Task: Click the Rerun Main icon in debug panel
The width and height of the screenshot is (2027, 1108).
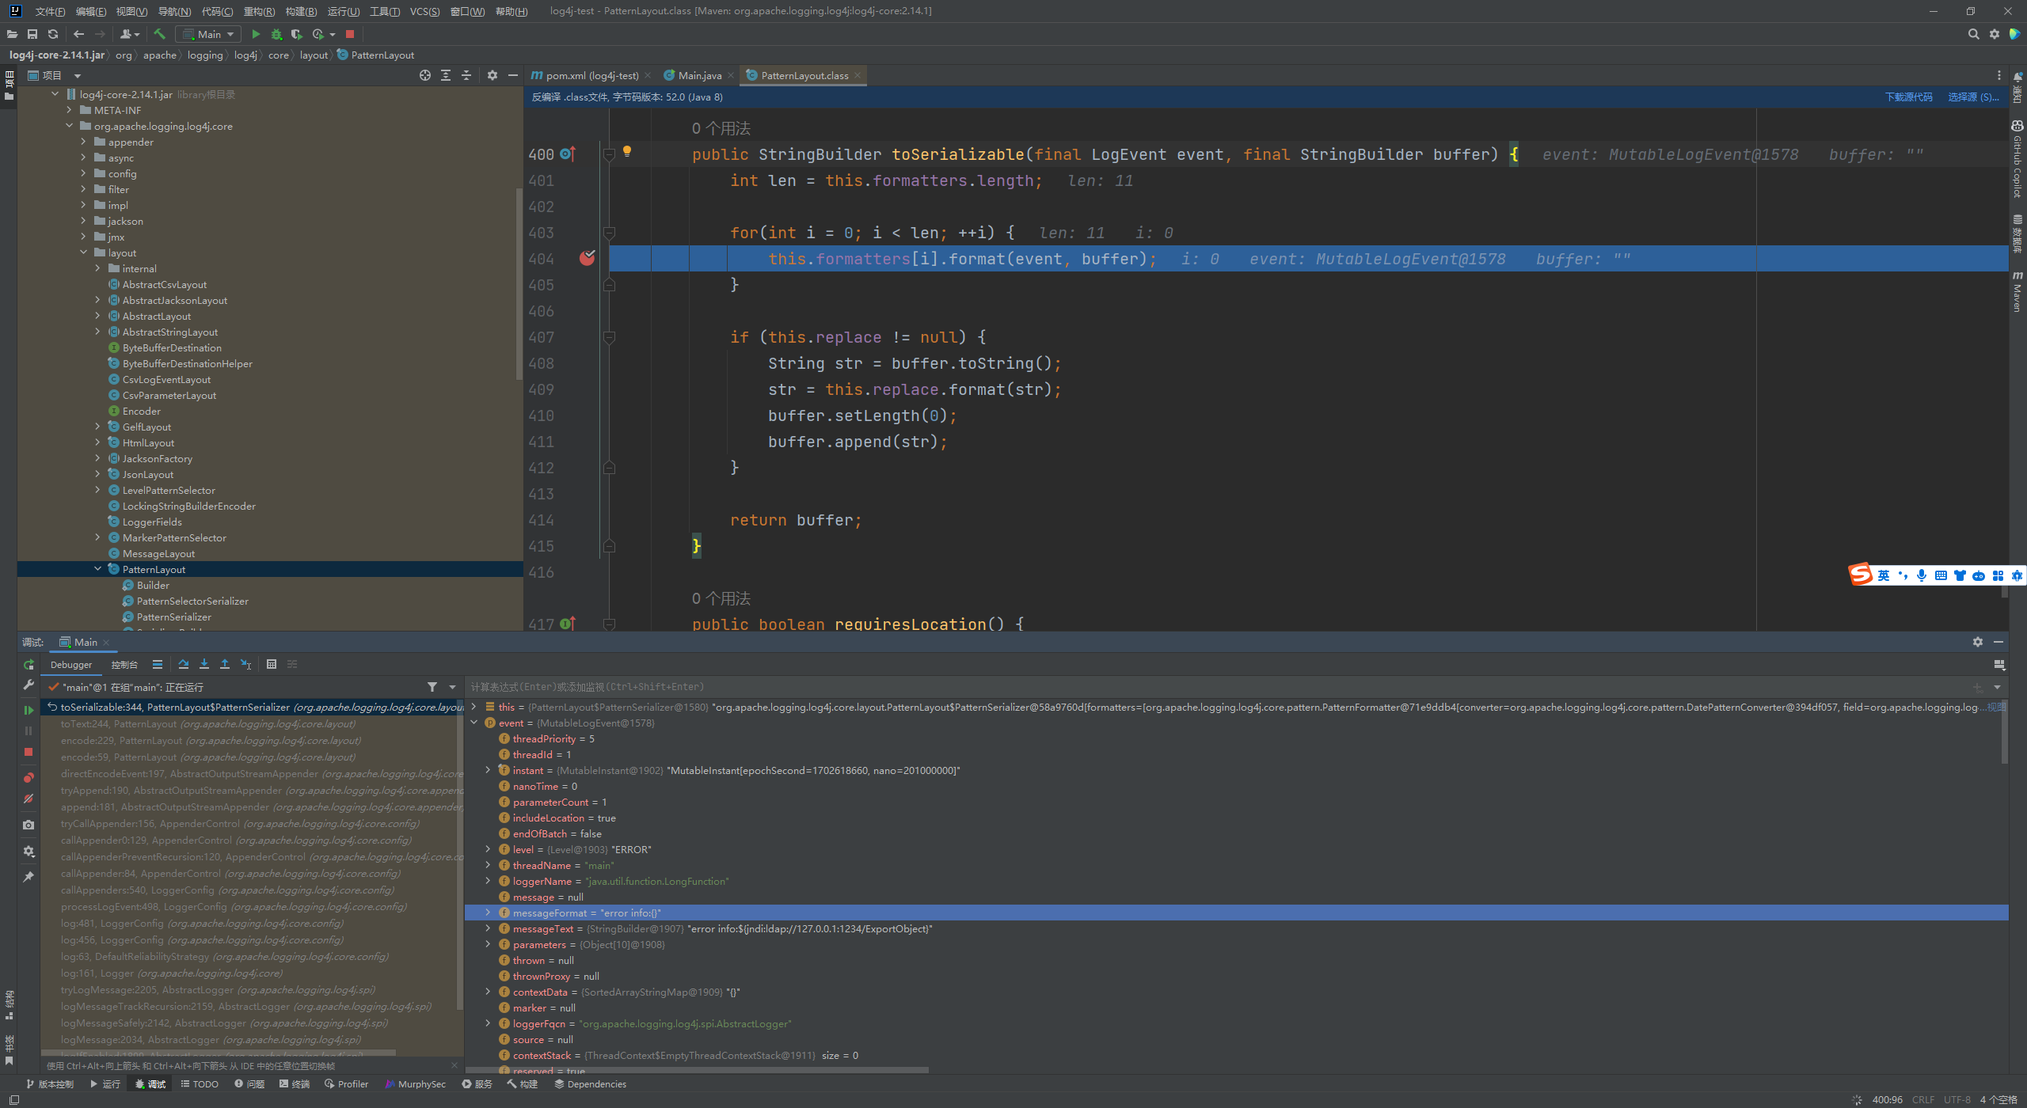Action: [x=29, y=664]
